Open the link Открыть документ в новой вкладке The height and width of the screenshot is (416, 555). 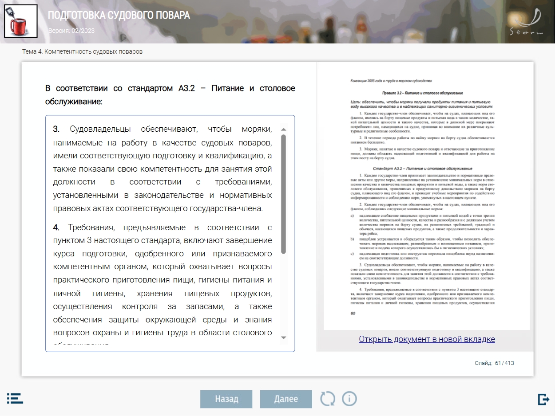(427, 339)
